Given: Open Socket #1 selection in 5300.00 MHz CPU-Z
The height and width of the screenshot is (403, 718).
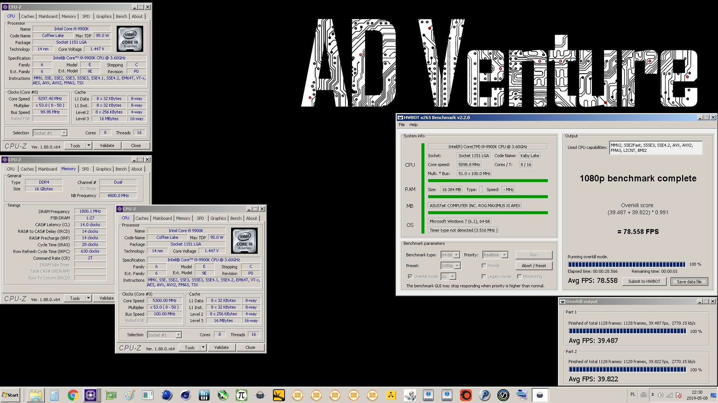Looking at the screenshot, I should (164, 335).
